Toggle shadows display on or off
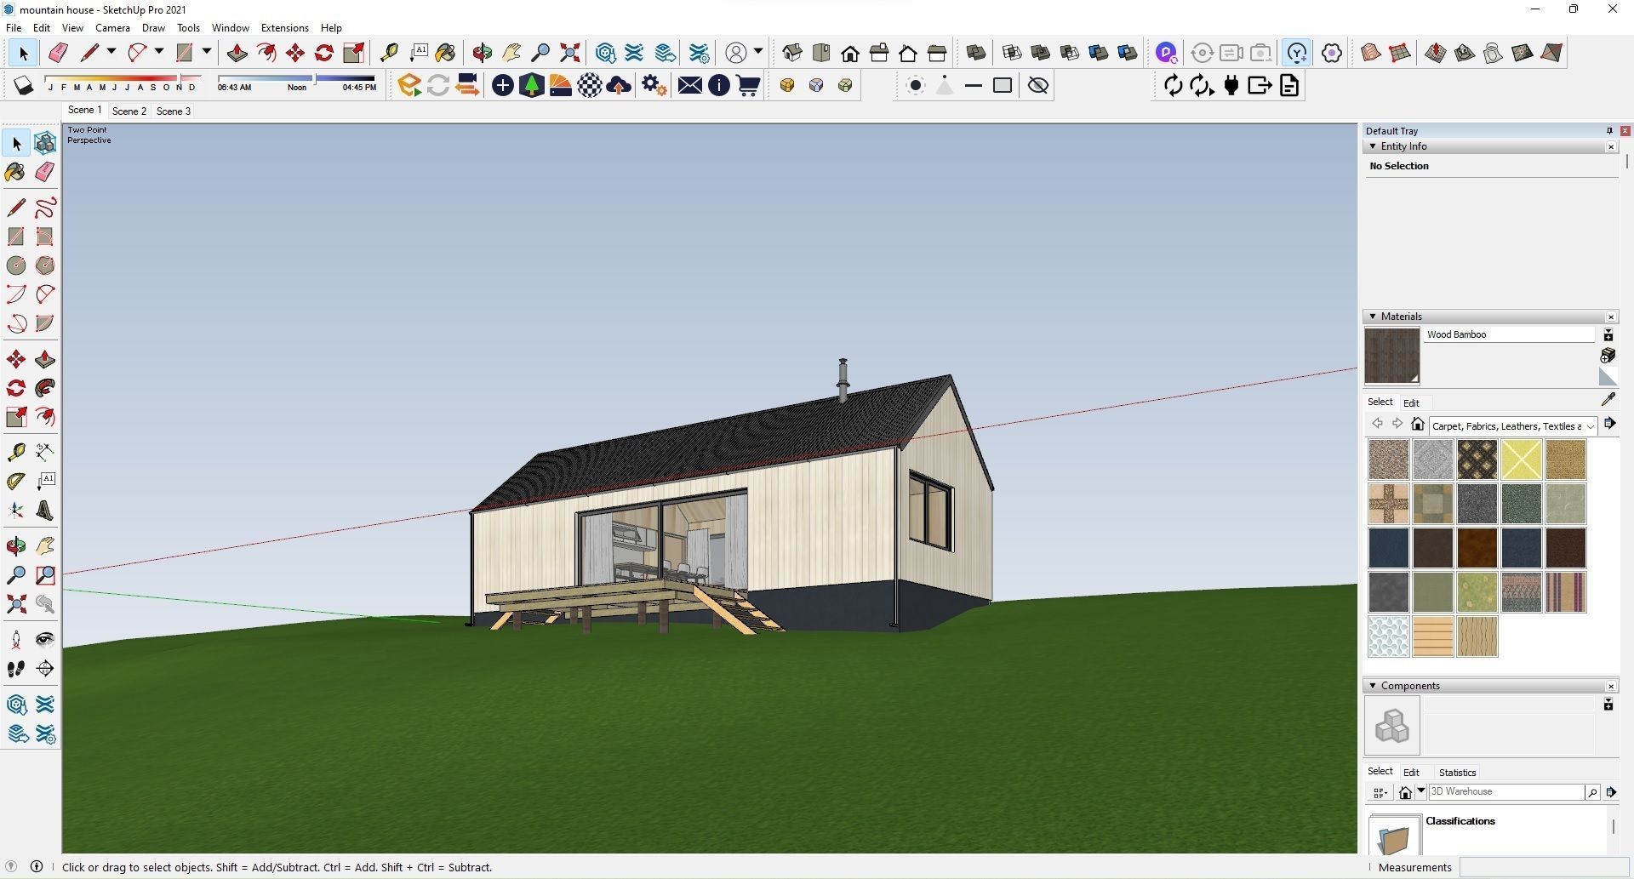The image size is (1634, 879). [23, 85]
